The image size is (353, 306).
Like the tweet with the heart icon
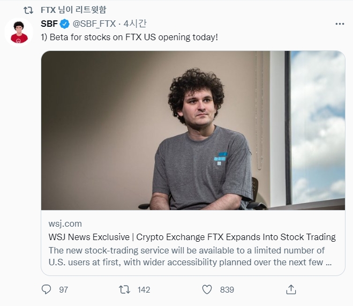point(207,289)
